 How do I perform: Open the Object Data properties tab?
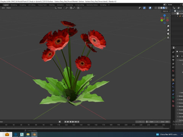(x=173, y=98)
